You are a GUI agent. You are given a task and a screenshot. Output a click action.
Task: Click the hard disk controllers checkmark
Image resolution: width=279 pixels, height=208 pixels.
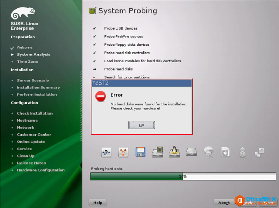click(94, 53)
